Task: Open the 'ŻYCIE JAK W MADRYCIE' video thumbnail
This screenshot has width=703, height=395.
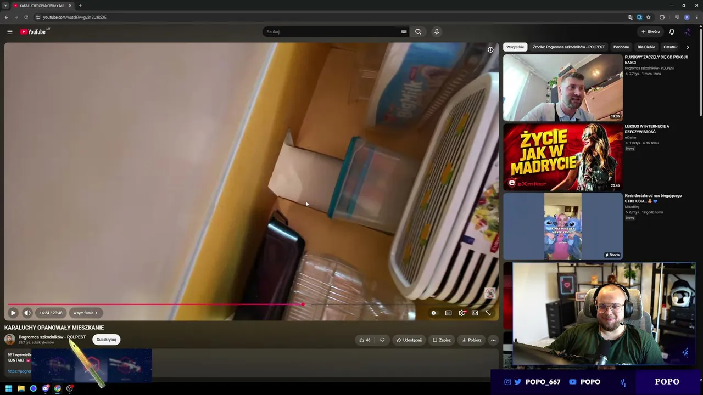Action: pyautogui.click(x=563, y=157)
